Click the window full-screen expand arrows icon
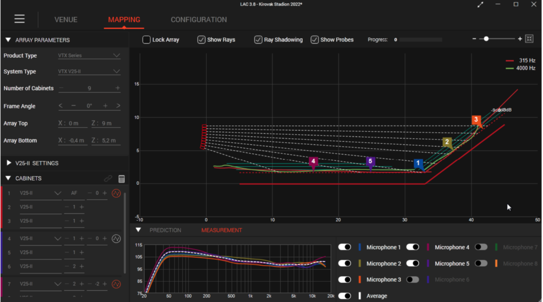Image resolution: width=543 pixels, height=302 pixels. point(481,5)
